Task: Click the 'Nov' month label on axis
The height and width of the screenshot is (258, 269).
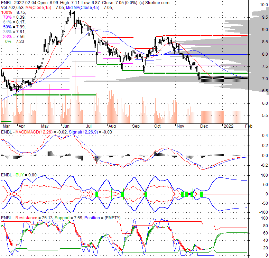Action: 180,126
